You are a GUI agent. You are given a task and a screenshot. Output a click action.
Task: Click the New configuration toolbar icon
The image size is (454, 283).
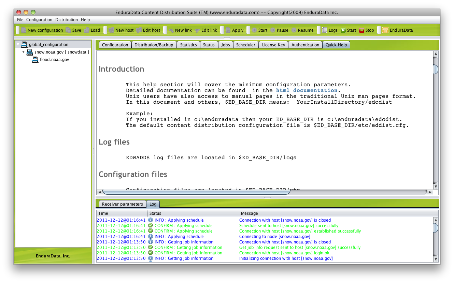pyautogui.click(x=24, y=30)
